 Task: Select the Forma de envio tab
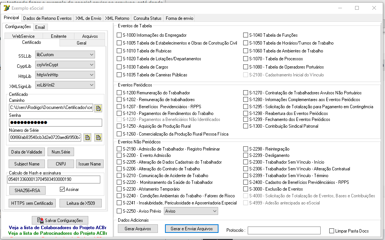coord(180,18)
